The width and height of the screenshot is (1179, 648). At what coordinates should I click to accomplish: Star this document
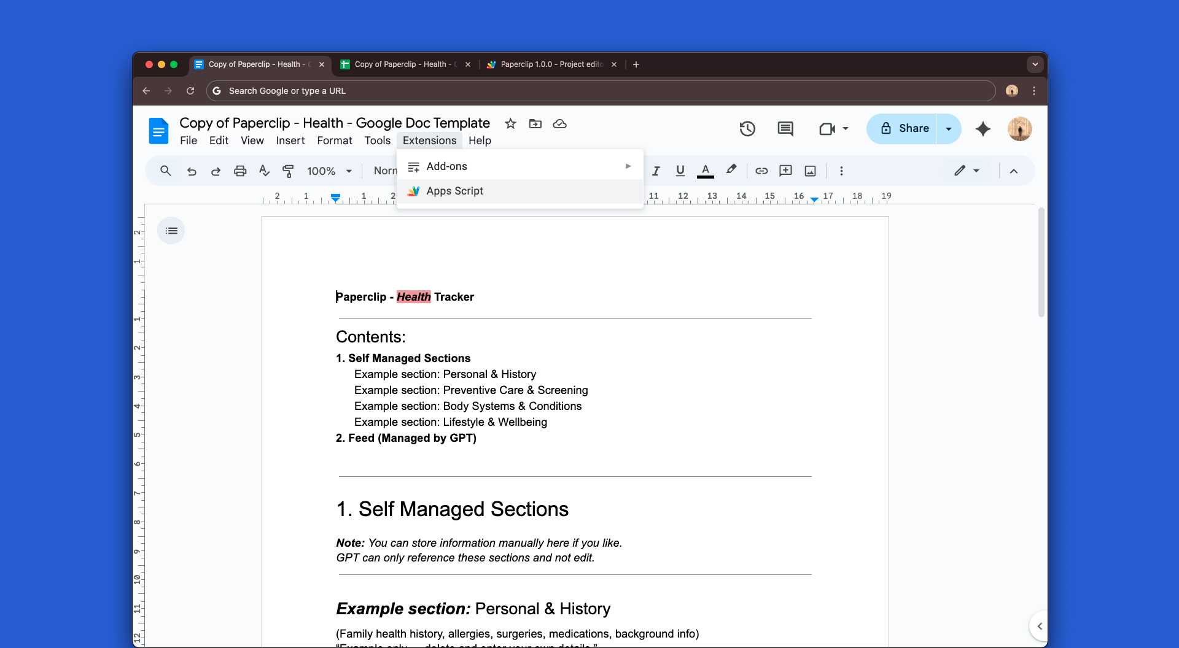click(510, 123)
